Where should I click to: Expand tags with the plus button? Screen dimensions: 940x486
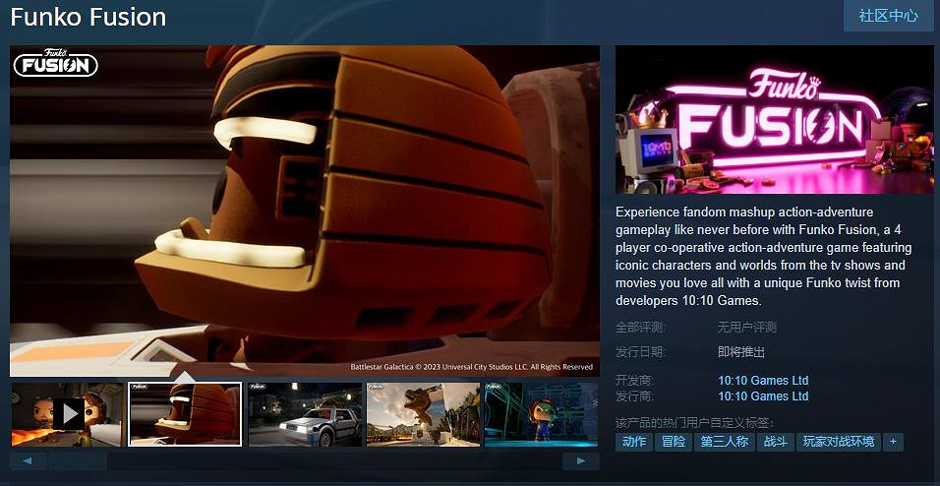[893, 442]
